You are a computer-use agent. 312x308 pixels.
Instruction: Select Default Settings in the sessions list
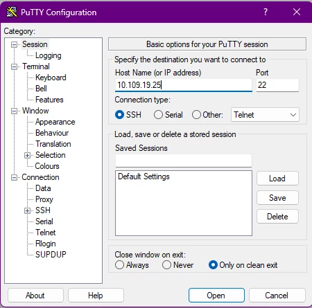(144, 176)
